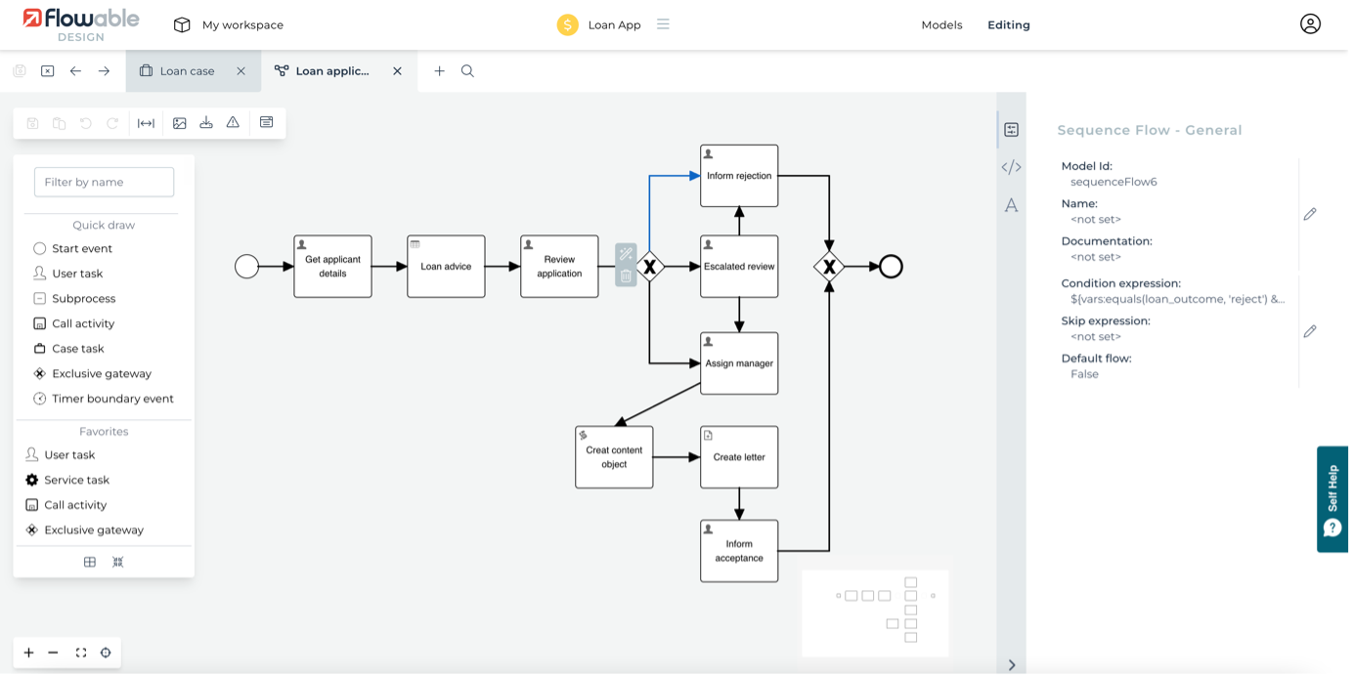Open the Models menu item
Image resolution: width=1353 pixels, height=677 pixels.
point(940,24)
